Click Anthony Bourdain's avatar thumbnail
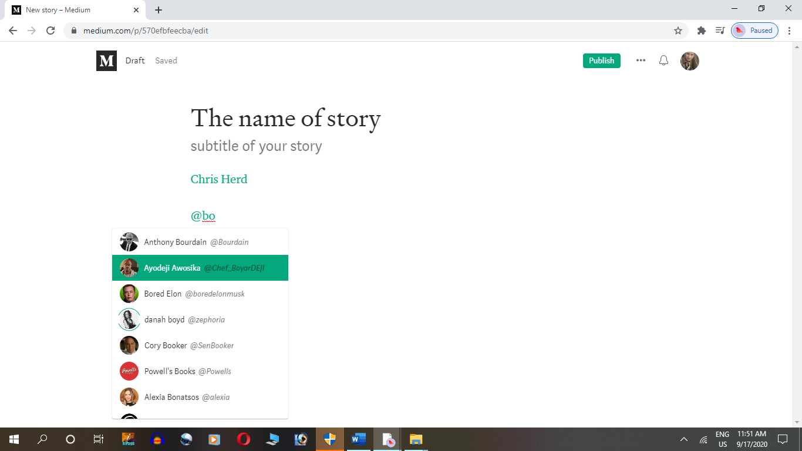This screenshot has width=802, height=451. (129, 242)
